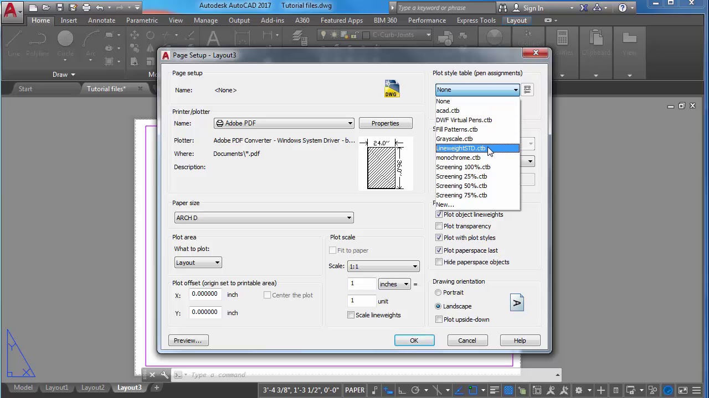The width and height of the screenshot is (709, 398).
Task: Open the printer Name dropdown Adobe PDF
Action: coord(284,123)
